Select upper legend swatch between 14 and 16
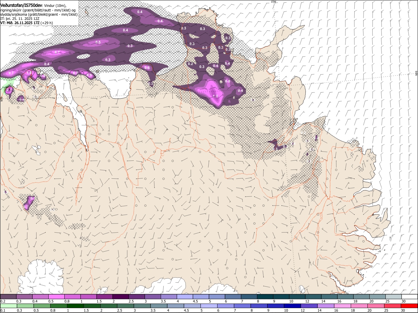The height and width of the screenshot is (313, 418). pyautogui.click(x=330, y=296)
